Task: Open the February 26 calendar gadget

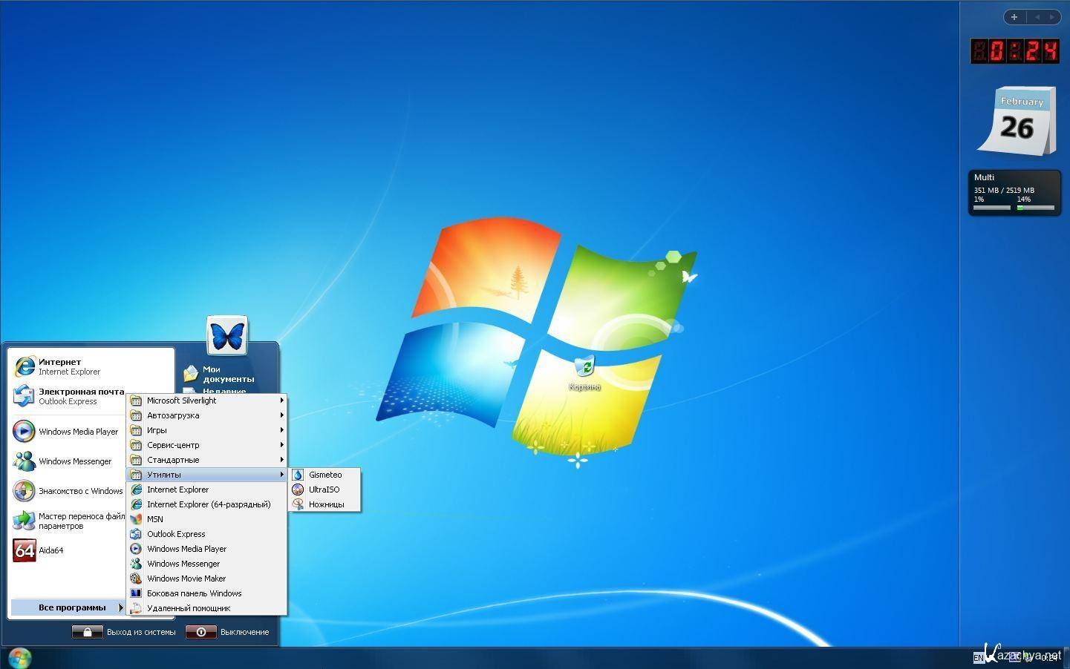Action: [1017, 121]
